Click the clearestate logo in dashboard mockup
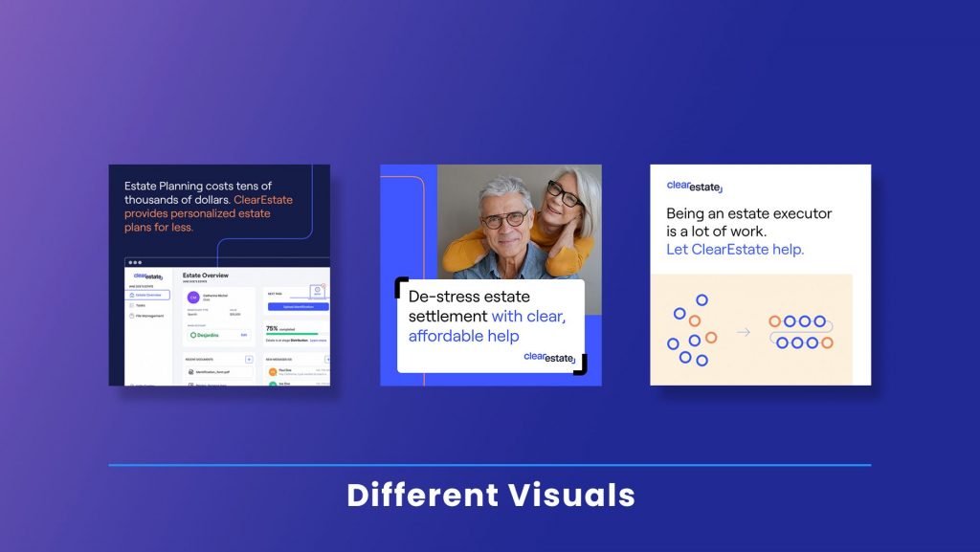 (148, 276)
